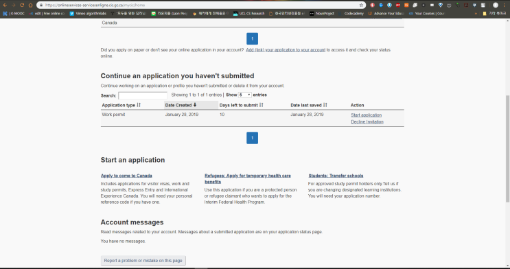Open the edX free online courses bookmark
Screen dimensions: 510x269
[x=47, y=14]
